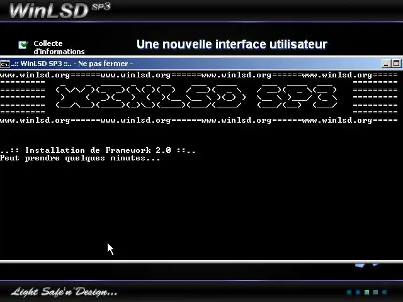Click the 'Installation de Framework 2.0' line
Image resolution: width=403 pixels, height=302 pixels.
point(98,150)
